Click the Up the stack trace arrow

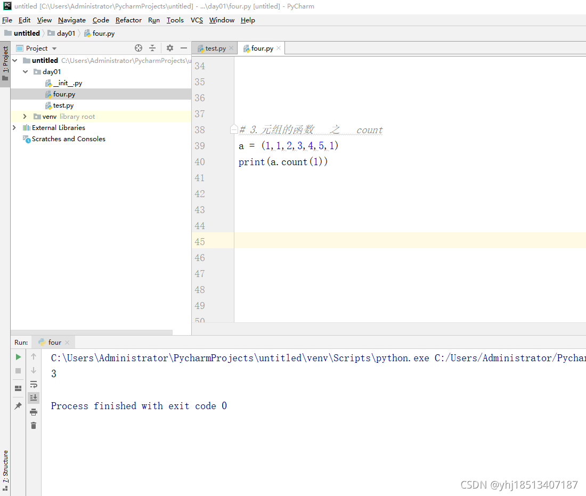(x=34, y=356)
